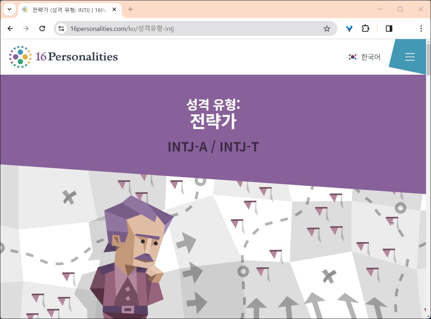Click the favicon on the active tab
431x319 pixels.
[25, 10]
